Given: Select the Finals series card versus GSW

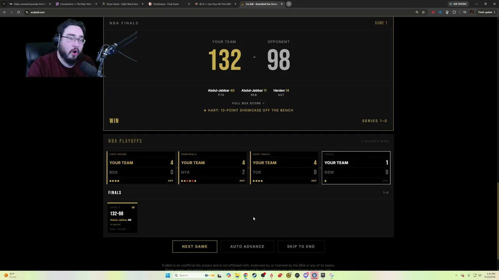Looking at the screenshot, I should pos(356,168).
